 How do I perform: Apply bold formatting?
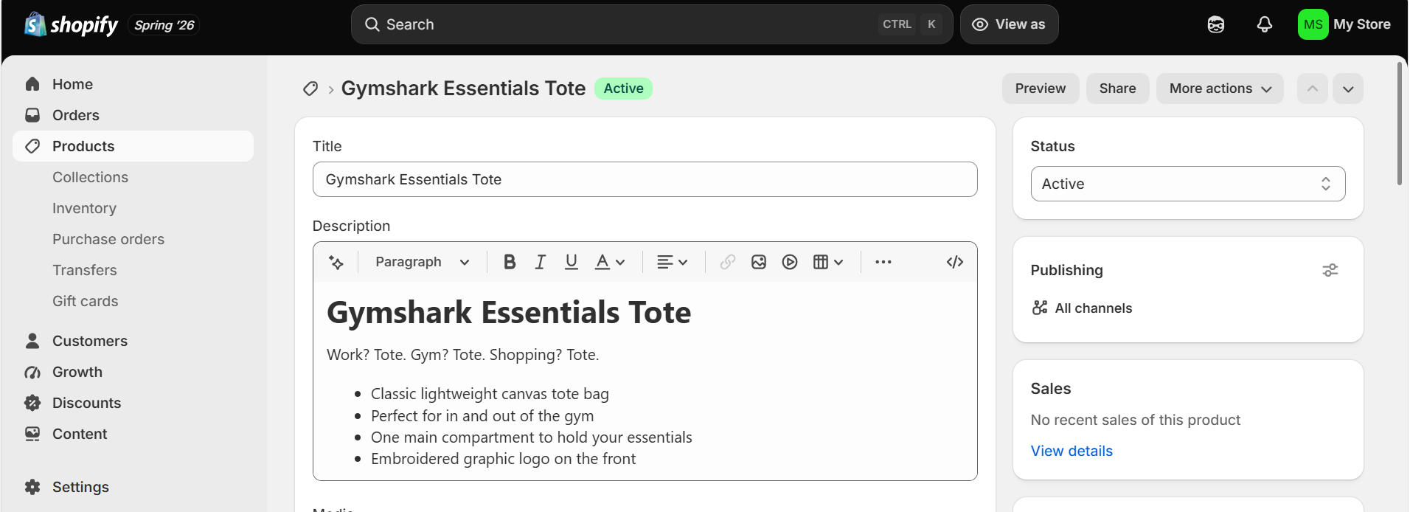(510, 262)
